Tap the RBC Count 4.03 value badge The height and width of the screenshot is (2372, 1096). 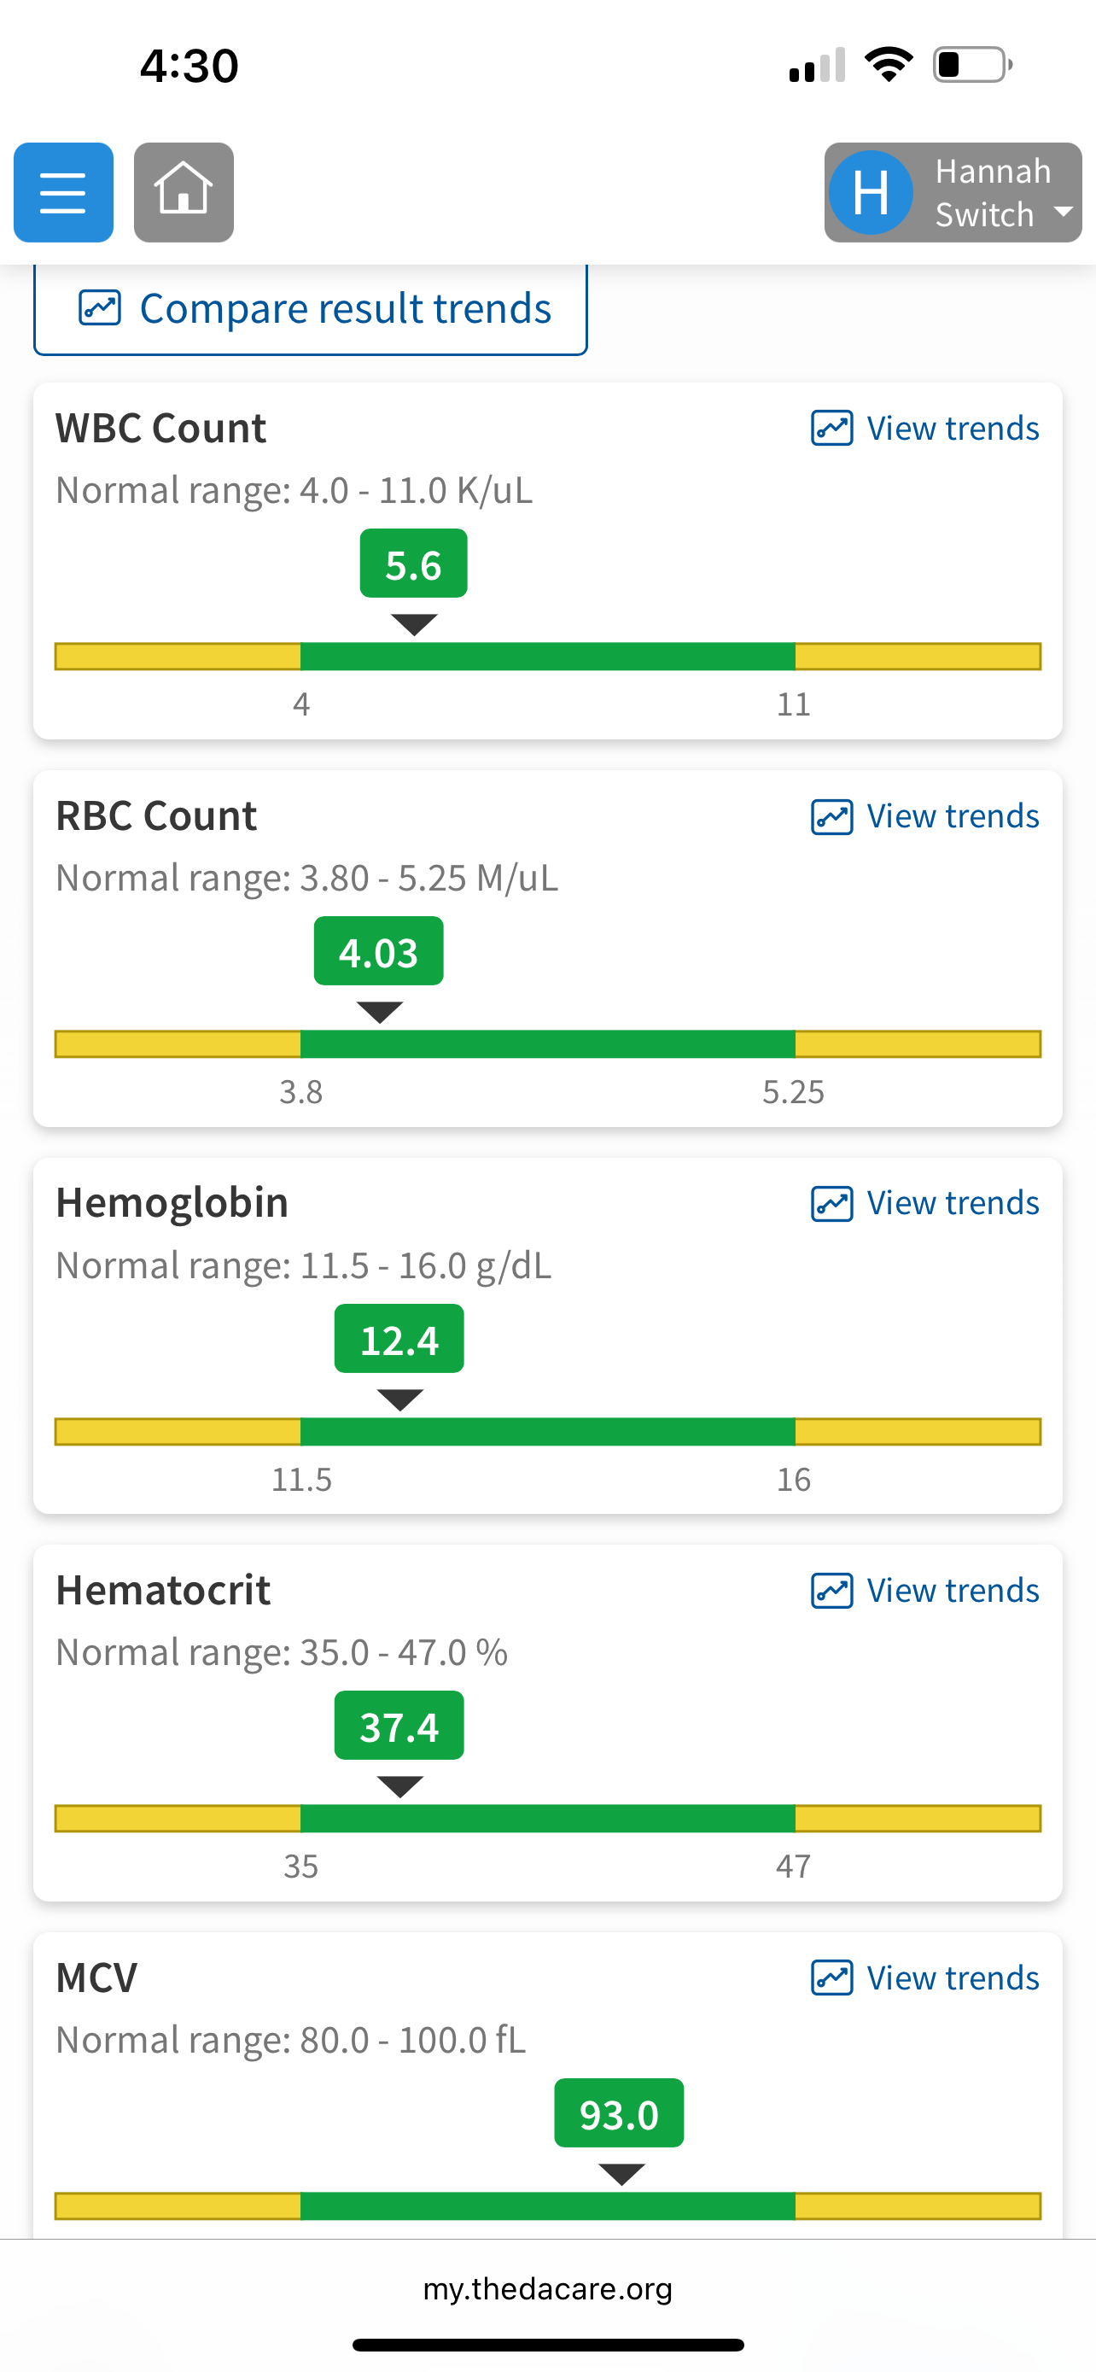click(x=378, y=951)
